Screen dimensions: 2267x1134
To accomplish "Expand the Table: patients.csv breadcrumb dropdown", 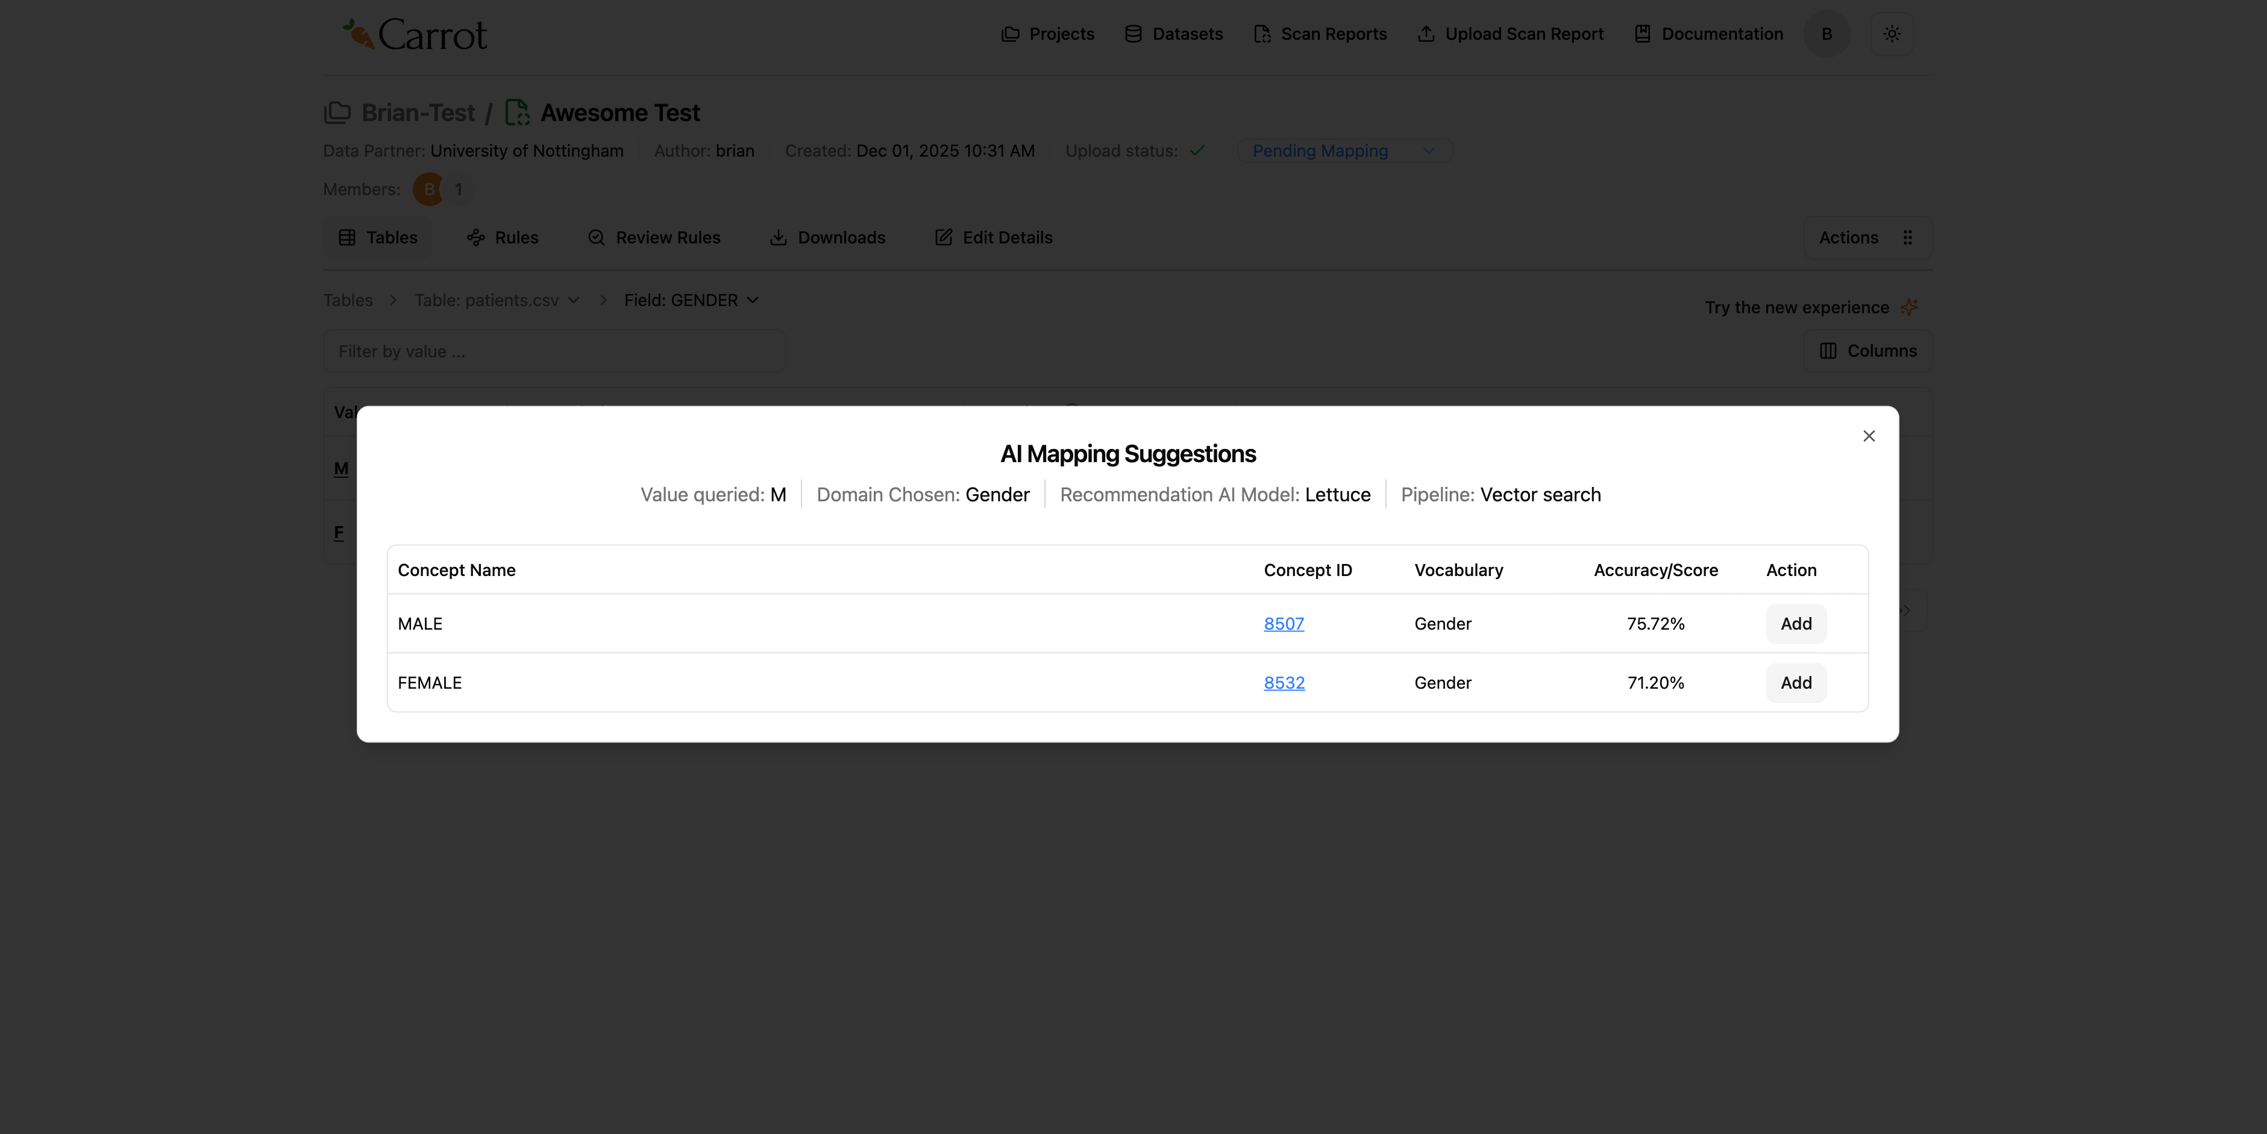I will tap(497, 301).
